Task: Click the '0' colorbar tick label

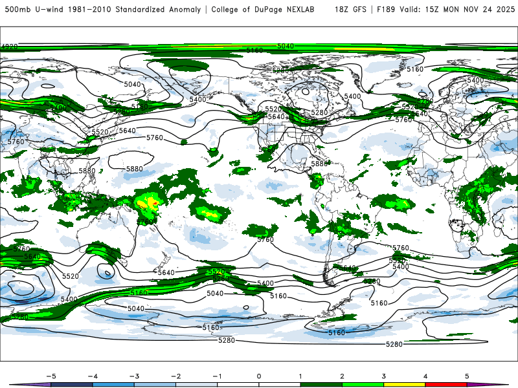Action: click(x=259, y=376)
